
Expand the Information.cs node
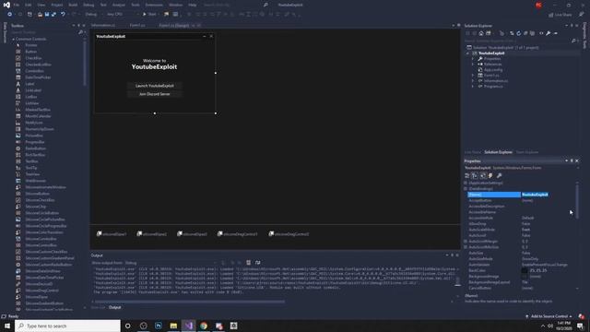(473, 81)
